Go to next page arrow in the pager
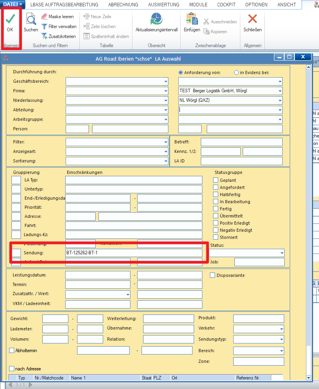 pyautogui.click(x=30, y=385)
